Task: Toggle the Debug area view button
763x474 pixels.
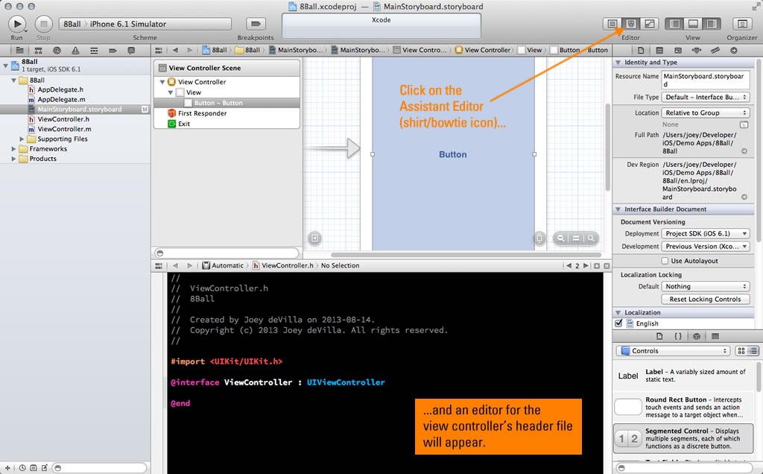Action: pos(693,24)
